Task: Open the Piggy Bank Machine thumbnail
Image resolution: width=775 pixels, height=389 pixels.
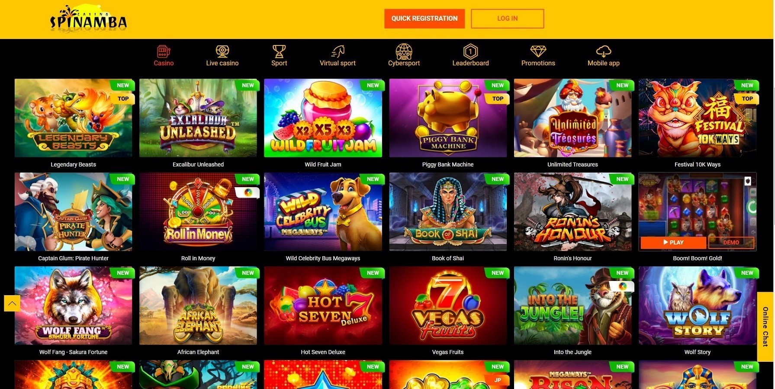Action: 448,118
